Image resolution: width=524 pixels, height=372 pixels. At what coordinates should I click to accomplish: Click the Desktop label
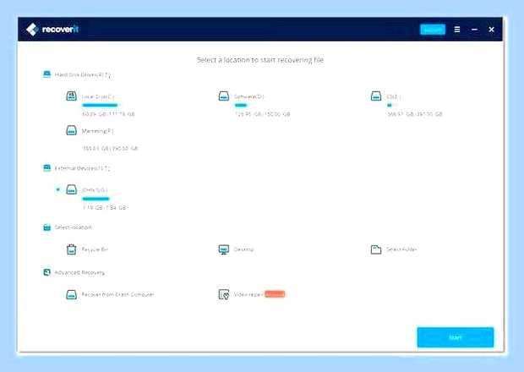[244, 249]
